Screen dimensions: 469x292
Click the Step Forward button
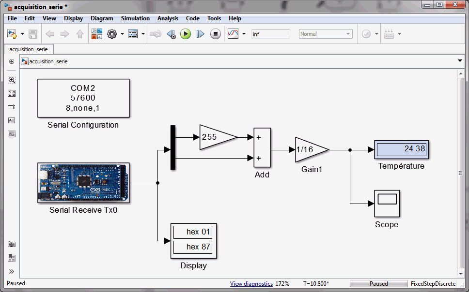pos(200,34)
